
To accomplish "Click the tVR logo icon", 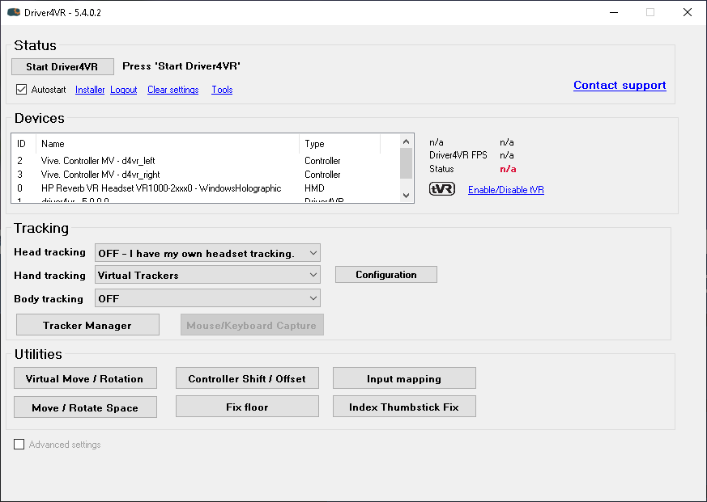I will (441, 189).
